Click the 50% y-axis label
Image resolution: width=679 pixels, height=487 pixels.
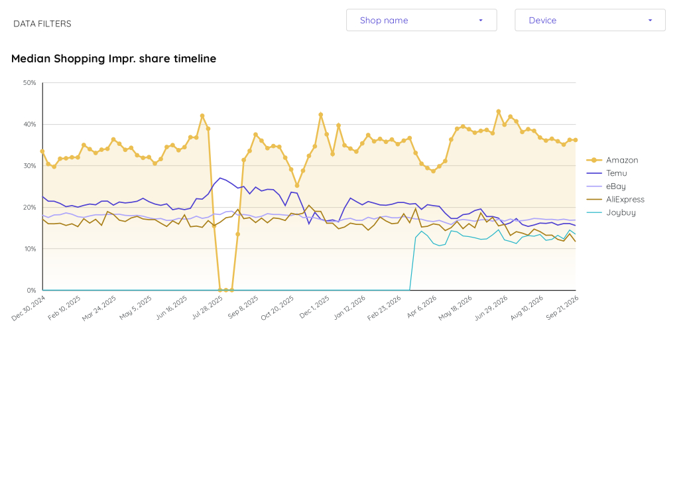click(x=29, y=83)
